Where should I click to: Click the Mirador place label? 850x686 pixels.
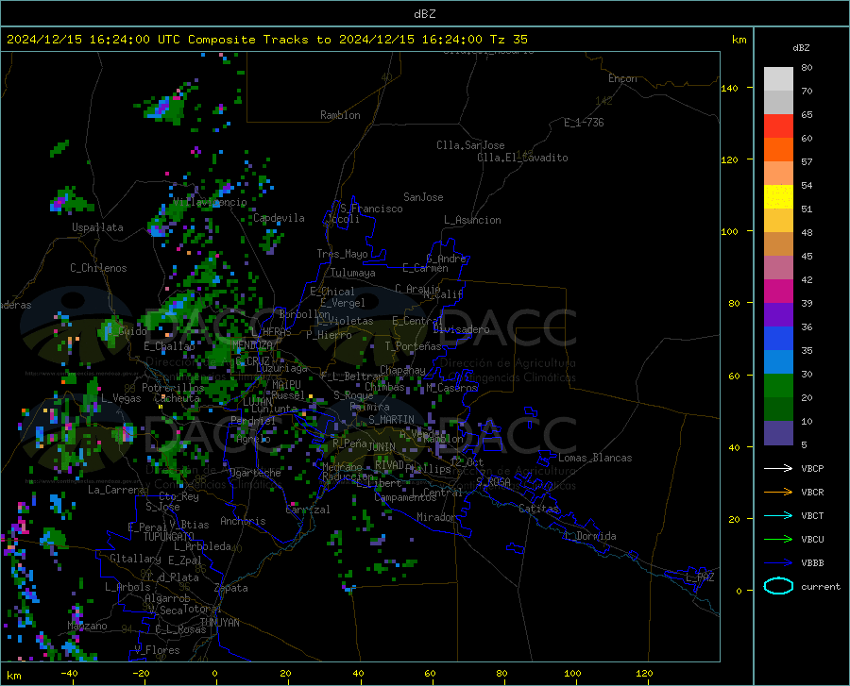(x=436, y=517)
